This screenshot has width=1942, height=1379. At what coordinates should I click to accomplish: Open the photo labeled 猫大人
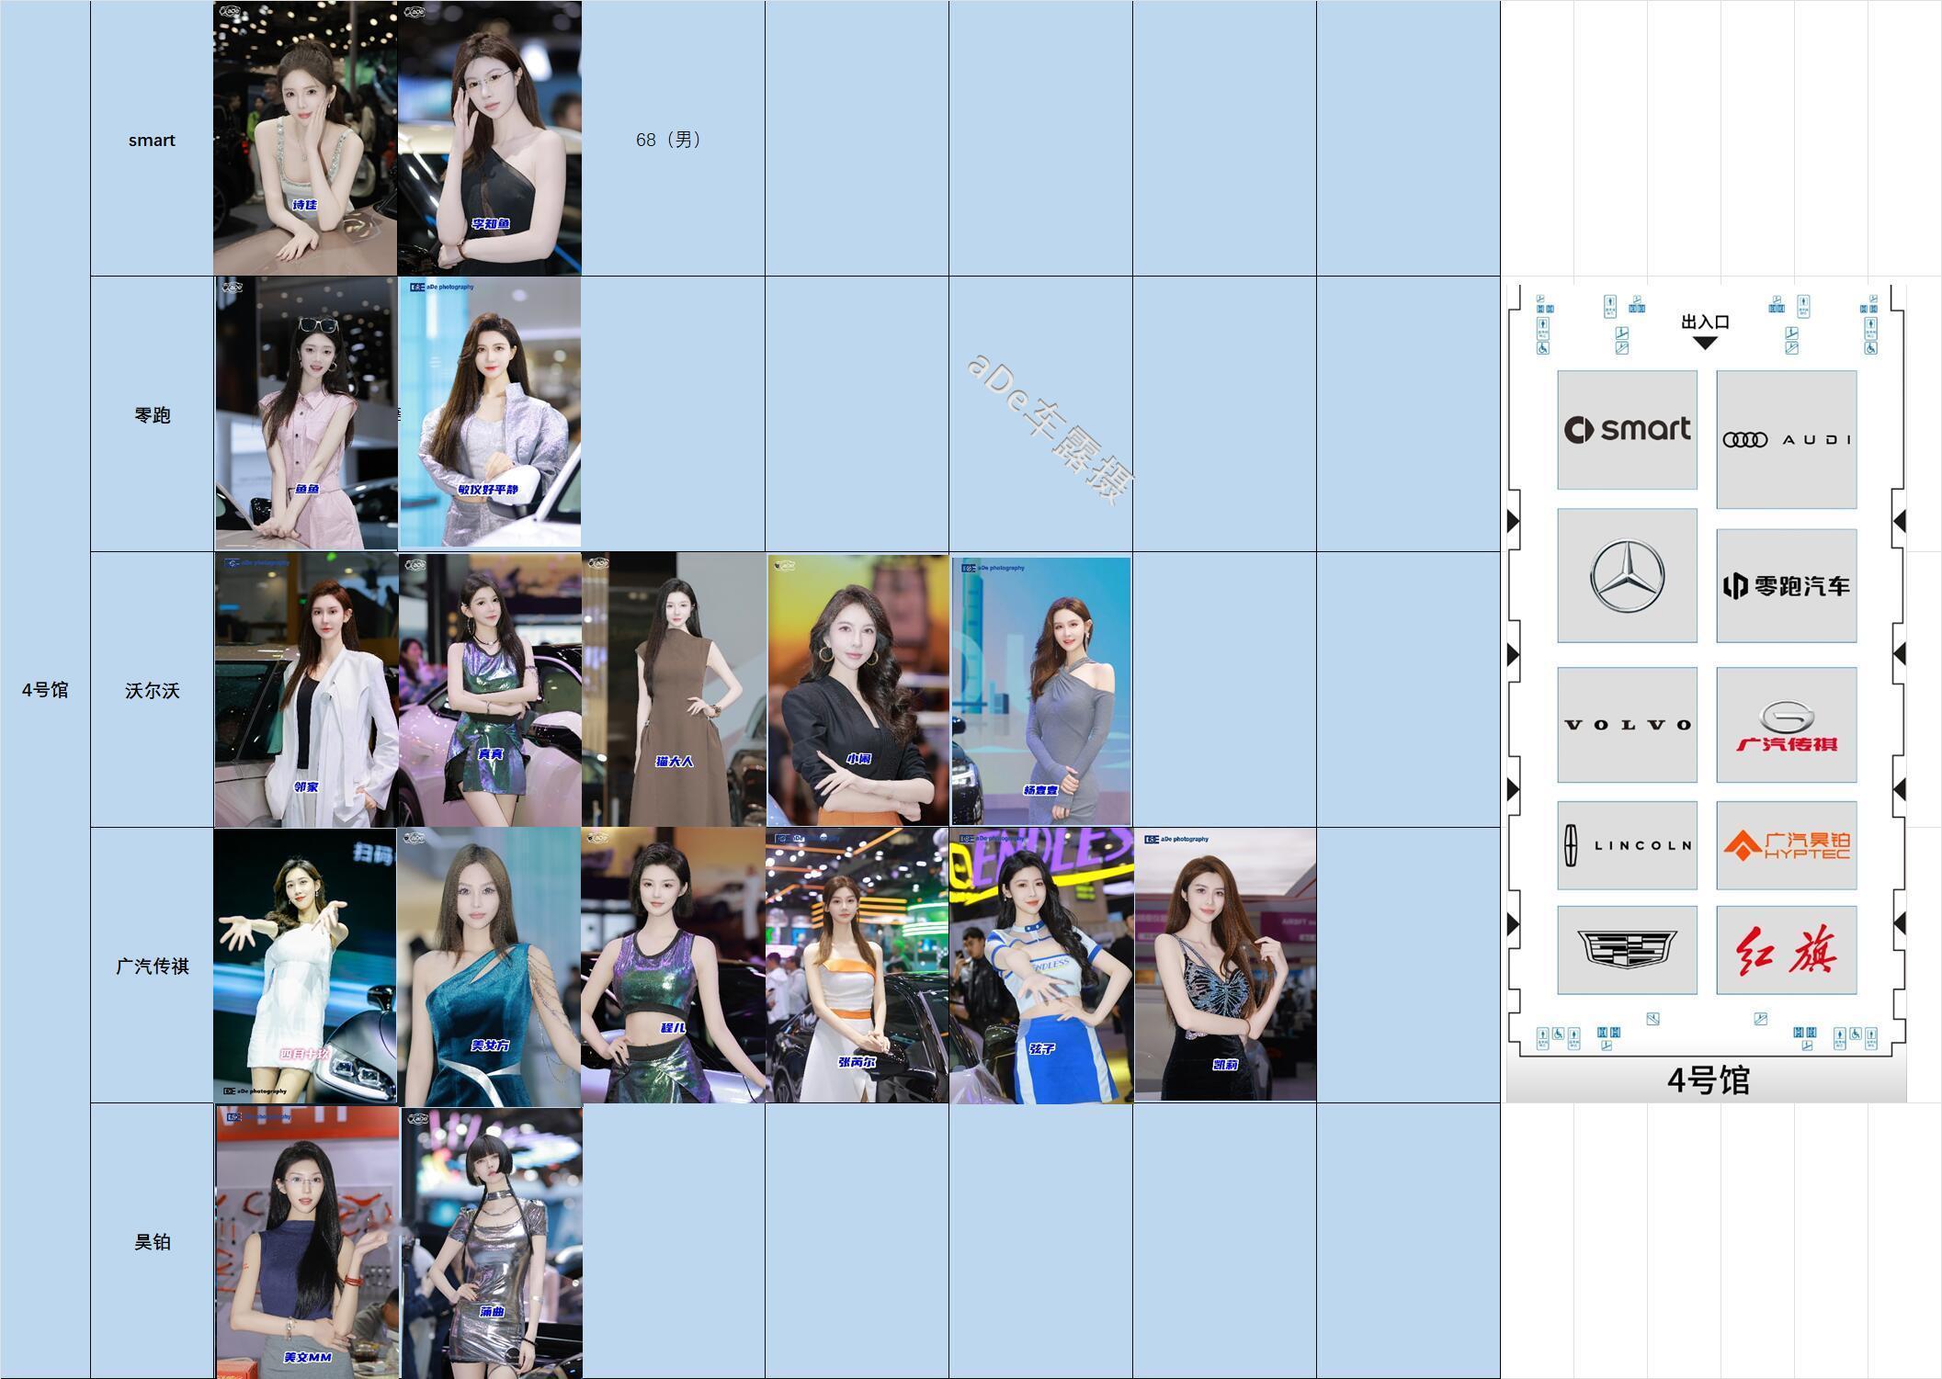pos(674,690)
